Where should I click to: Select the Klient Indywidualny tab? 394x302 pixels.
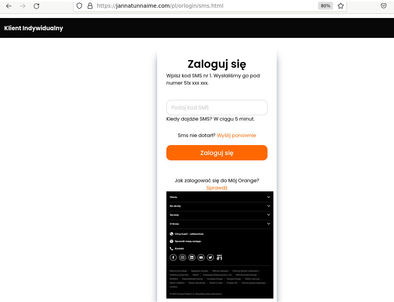coord(34,28)
